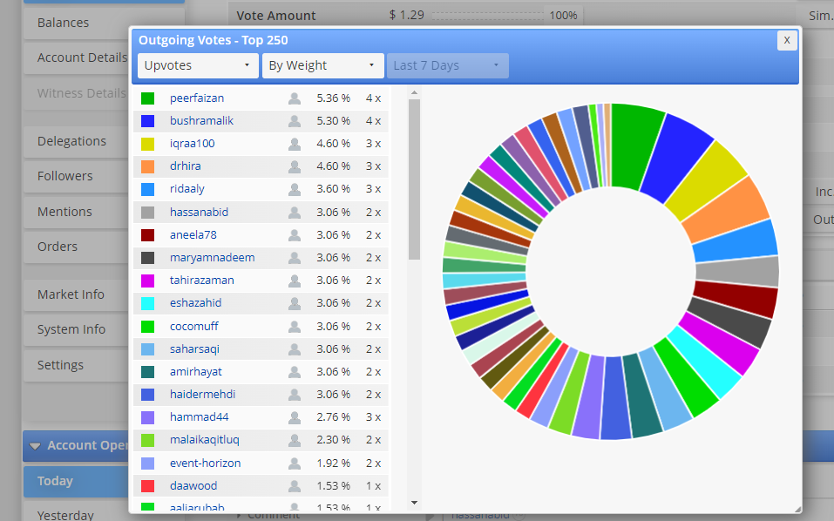The height and width of the screenshot is (521, 834).
Task: Click the Vote Amount 100% slider bar
Action: coord(488,16)
